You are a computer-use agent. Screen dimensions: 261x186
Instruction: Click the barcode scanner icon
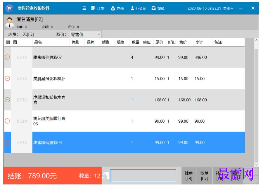(x=106, y=176)
